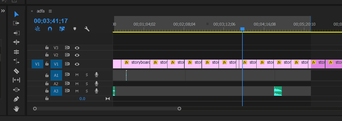Select the Selection tool arrow
Screen dimensions: 342x121
coord(16,14)
